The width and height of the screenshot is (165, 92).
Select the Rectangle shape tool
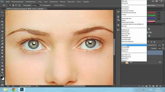click(2, 66)
